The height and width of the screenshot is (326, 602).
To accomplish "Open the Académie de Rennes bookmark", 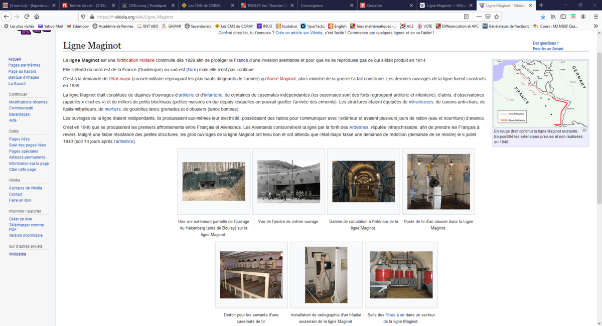I will click(113, 26).
